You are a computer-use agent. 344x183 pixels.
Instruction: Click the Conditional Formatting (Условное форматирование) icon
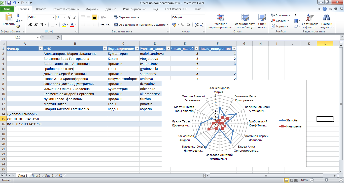(221, 18)
